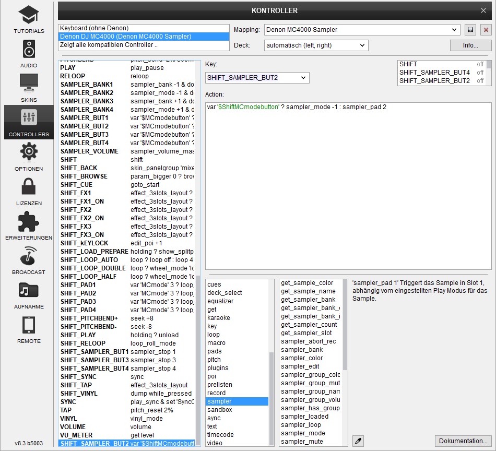Choose 'karaoke' in the category list
This screenshot has width=496, height=451.
coord(237,318)
